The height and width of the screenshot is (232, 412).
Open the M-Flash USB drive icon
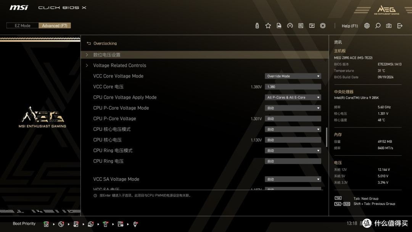[257, 26]
